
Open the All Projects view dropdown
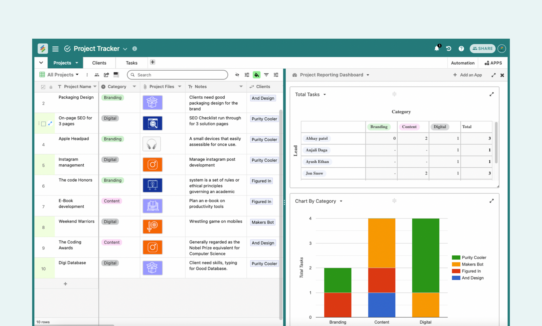[x=62, y=75]
